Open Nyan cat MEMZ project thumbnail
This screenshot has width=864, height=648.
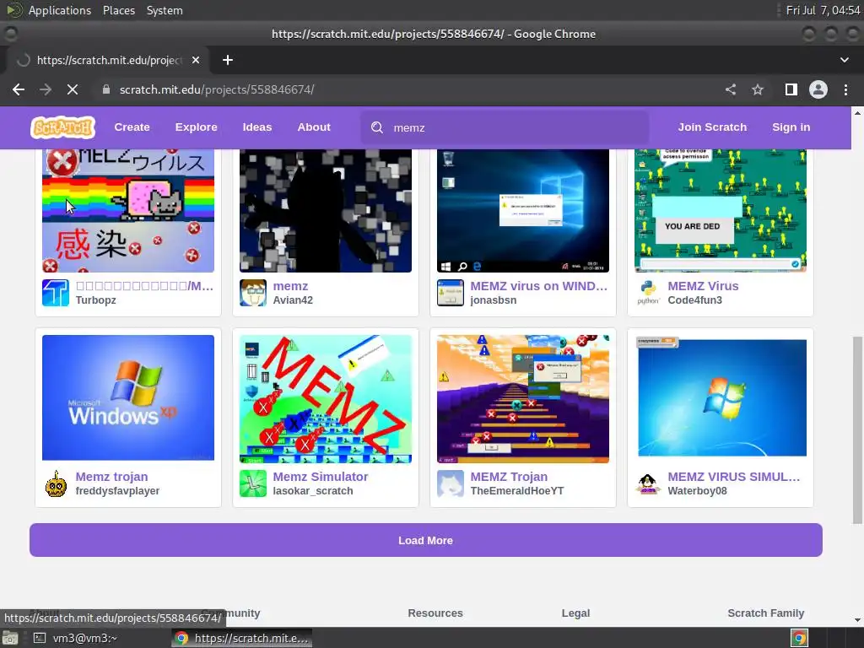pos(128,210)
